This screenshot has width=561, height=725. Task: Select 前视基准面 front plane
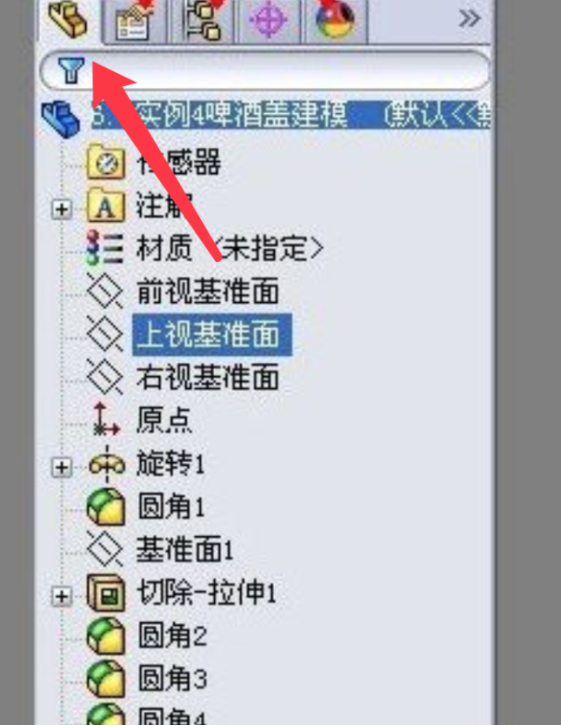point(208,291)
